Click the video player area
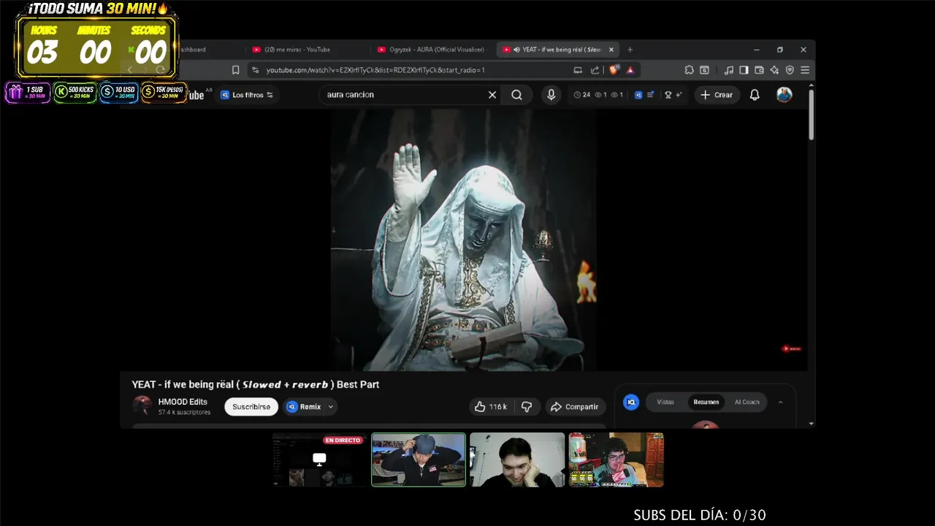935x526 pixels. point(464,240)
